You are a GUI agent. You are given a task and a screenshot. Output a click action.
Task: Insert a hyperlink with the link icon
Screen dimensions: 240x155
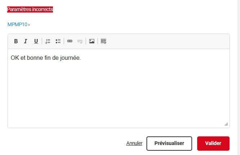click(70, 41)
